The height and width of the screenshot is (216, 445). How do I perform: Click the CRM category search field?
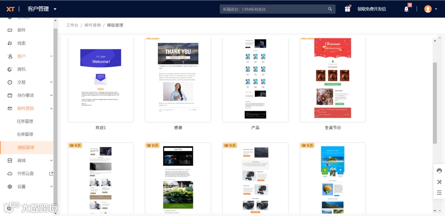[x=277, y=9]
